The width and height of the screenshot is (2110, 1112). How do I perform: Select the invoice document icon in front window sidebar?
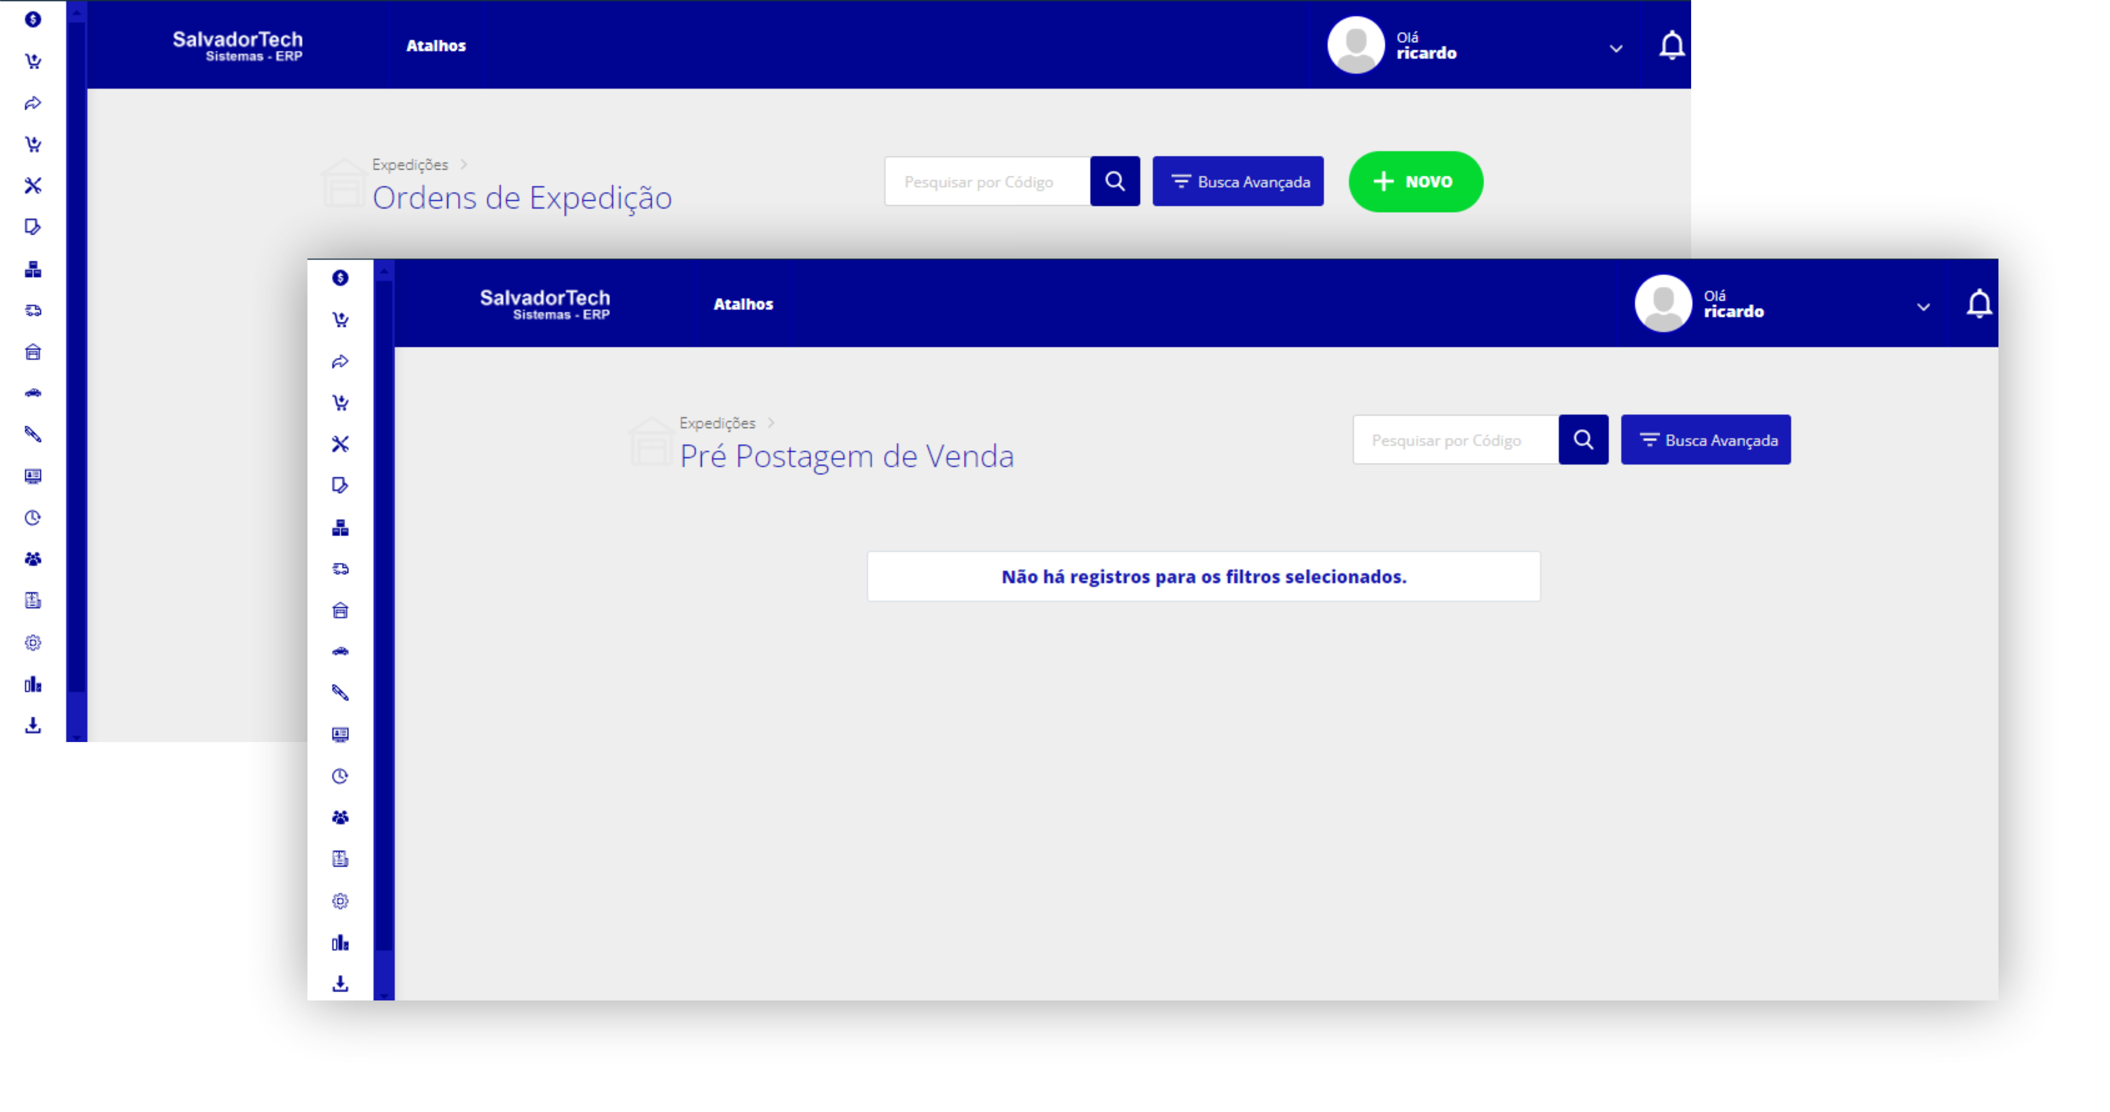pos(340,859)
